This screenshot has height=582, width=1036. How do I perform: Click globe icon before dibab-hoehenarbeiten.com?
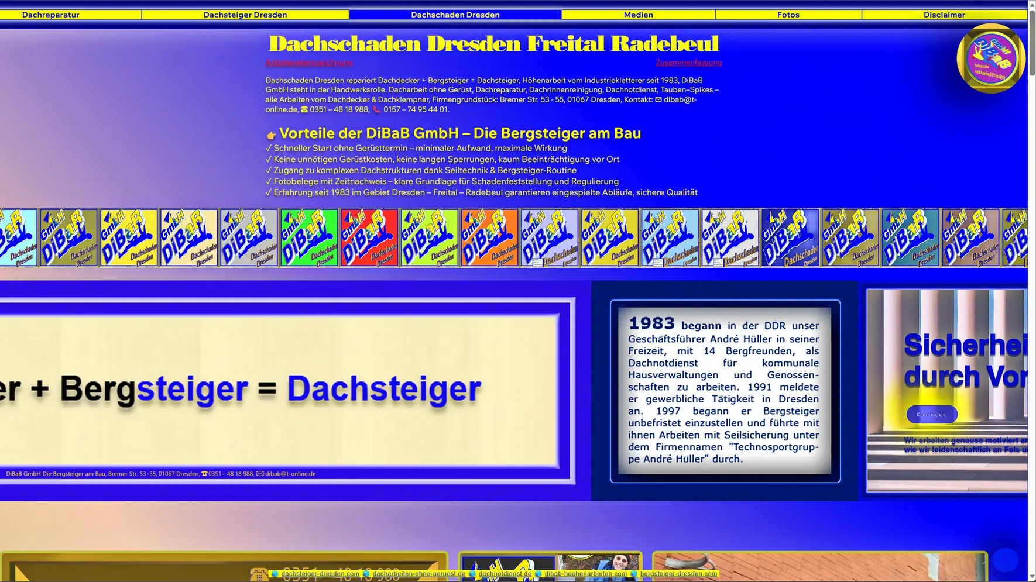[538, 574]
